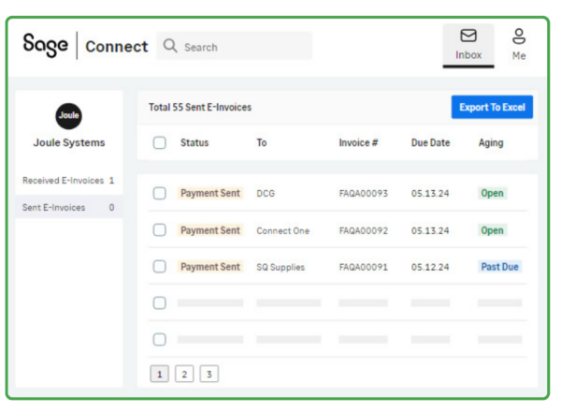The width and height of the screenshot is (561, 412).
Task: Click due date of invoice FAQA00092
Action: coord(430,230)
